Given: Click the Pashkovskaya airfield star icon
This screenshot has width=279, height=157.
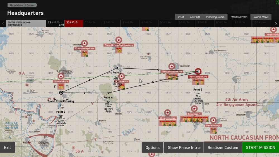Looking at the screenshot, I should (x=213, y=120).
